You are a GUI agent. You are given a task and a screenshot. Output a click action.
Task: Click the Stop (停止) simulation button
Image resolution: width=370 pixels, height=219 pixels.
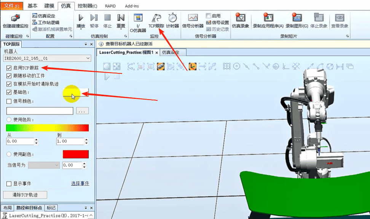tap(107, 21)
